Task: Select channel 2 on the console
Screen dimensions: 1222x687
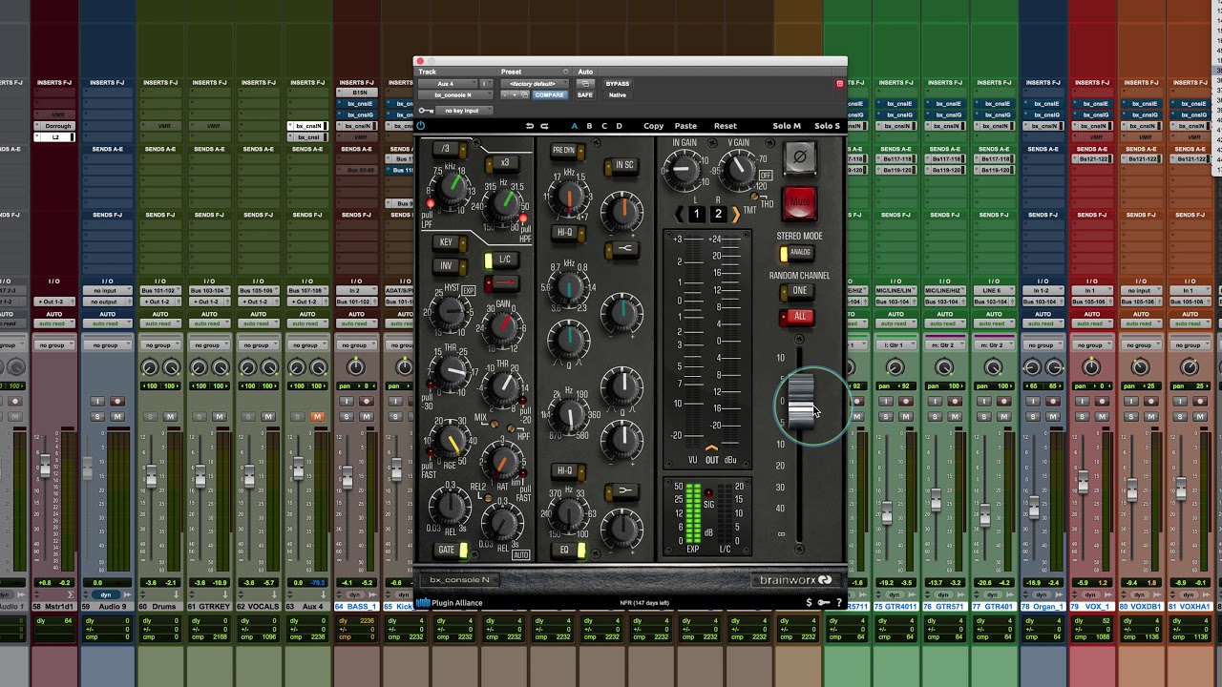Action: [718, 215]
